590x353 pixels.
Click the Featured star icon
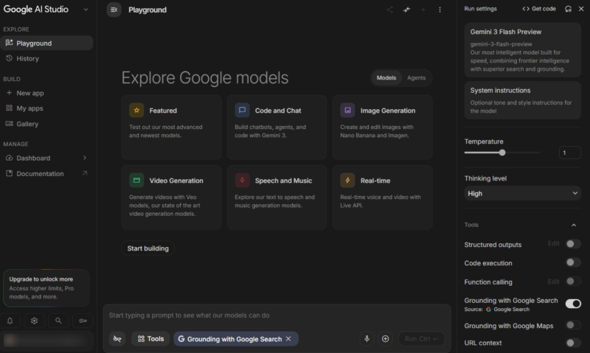[x=136, y=111]
